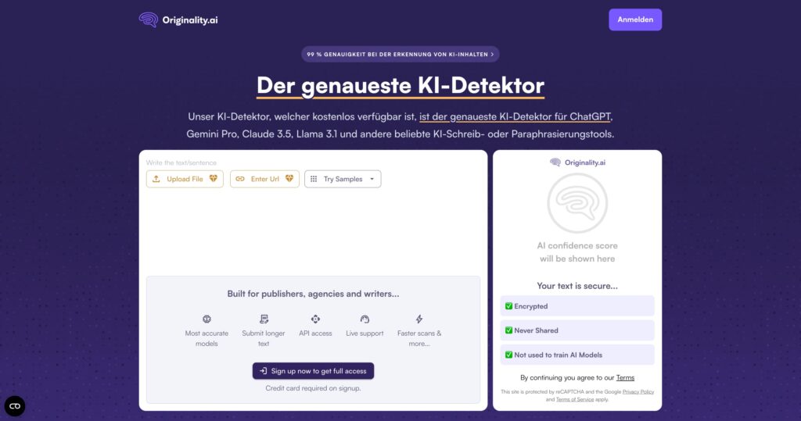This screenshot has width=801, height=421.
Task: Click the Upload File button
Action: click(x=185, y=179)
